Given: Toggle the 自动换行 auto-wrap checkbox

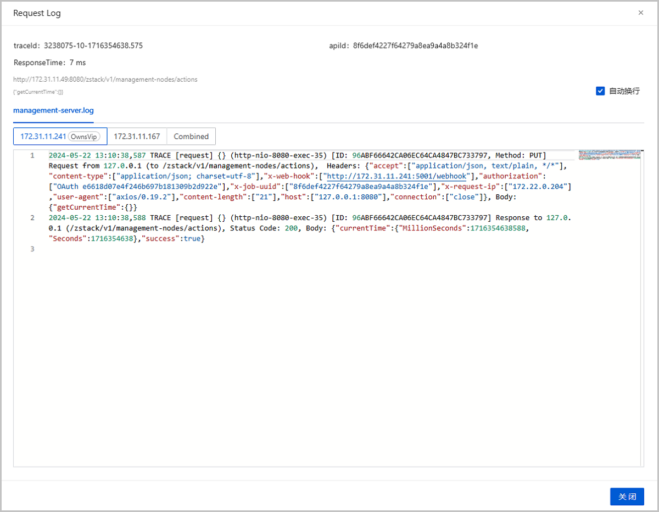Looking at the screenshot, I should pos(600,91).
